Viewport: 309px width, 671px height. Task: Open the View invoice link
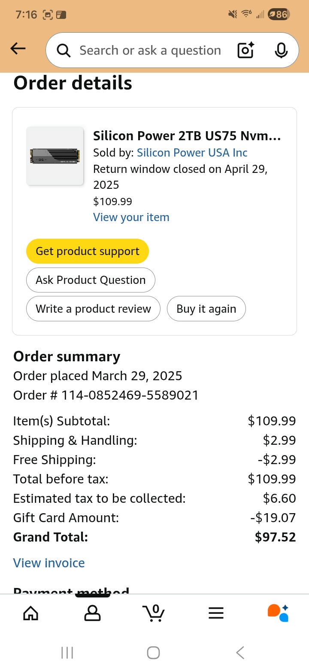tap(49, 563)
